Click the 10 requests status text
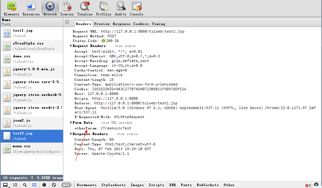This screenshot has width=322, height=188. pyautogui.click(x=15, y=178)
